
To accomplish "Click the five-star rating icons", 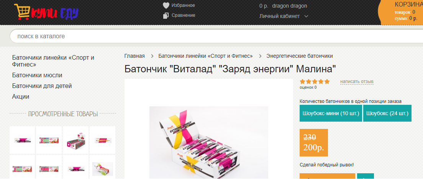I will coord(315,81).
